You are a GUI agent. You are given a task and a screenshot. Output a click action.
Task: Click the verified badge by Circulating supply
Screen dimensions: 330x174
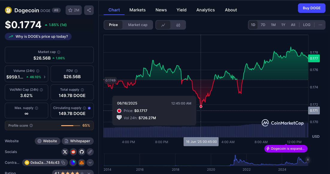(x=89, y=108)
